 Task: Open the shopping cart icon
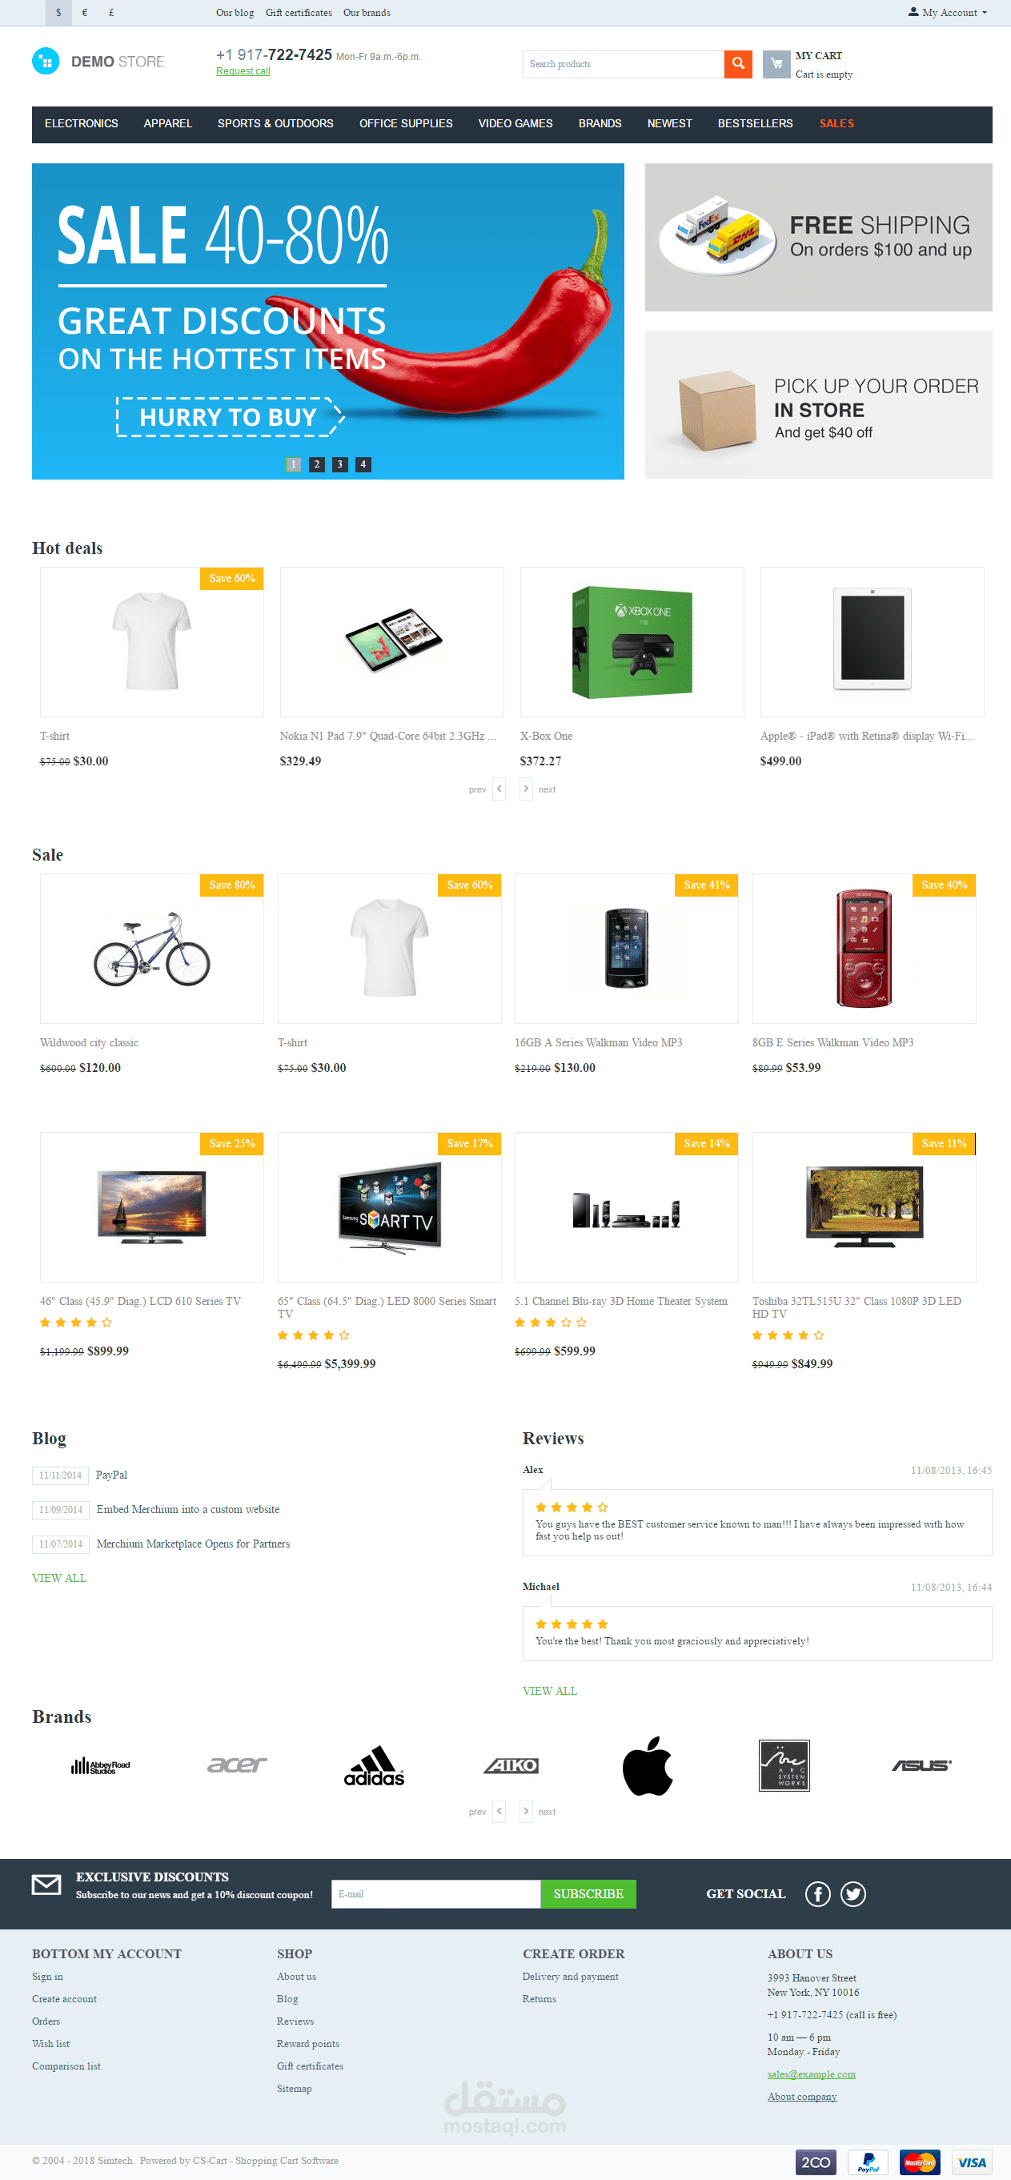pos(776,64)
